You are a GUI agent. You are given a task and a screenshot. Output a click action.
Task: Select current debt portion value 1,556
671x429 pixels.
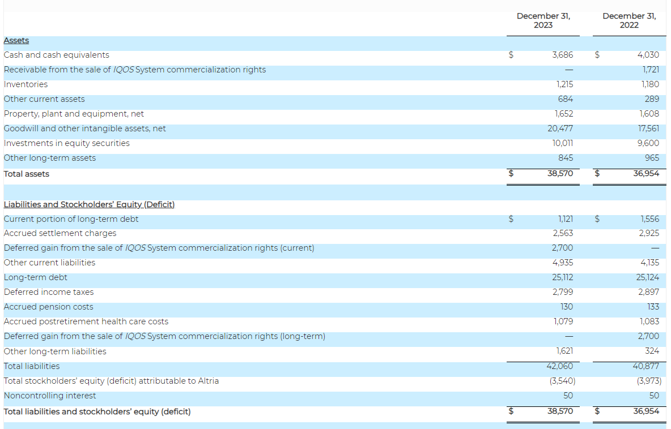click(x=650, y=219)
